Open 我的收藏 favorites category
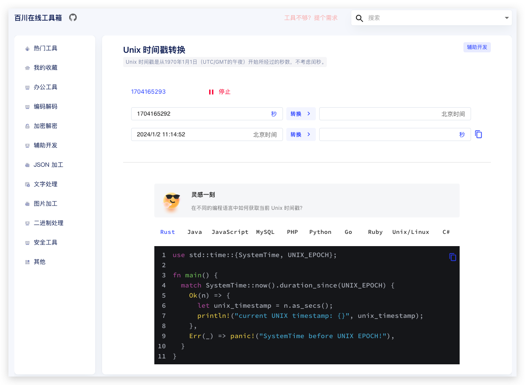This screenshot has height=385, width=525. (x=46, y=68)
